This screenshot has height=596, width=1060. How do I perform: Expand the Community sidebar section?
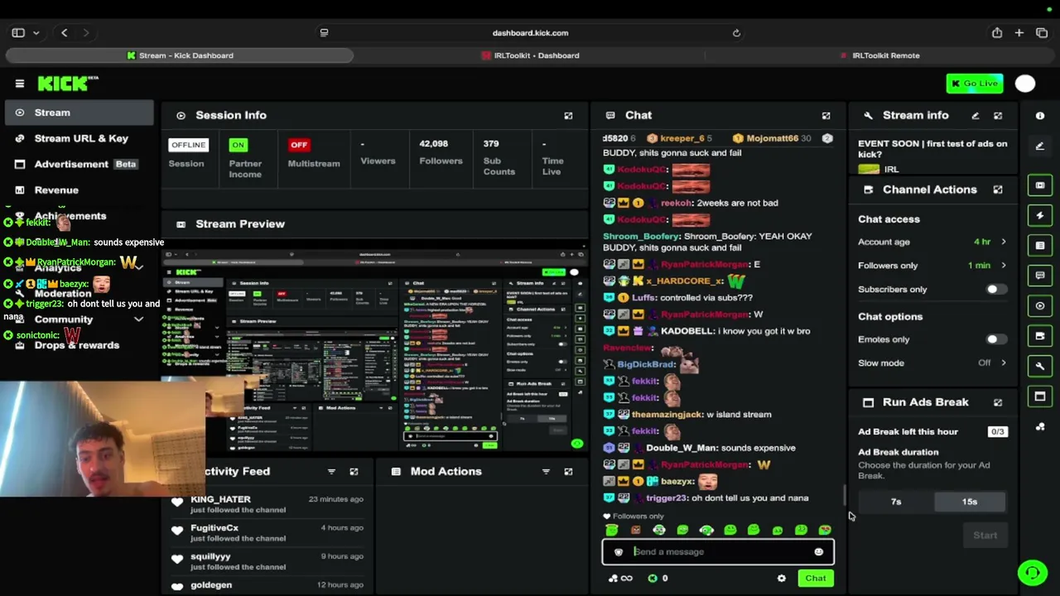coord(139,320)
